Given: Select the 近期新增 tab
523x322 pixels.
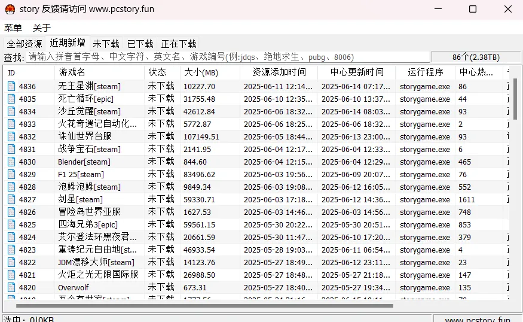Looking at the screenshot, I should (68, 42).
